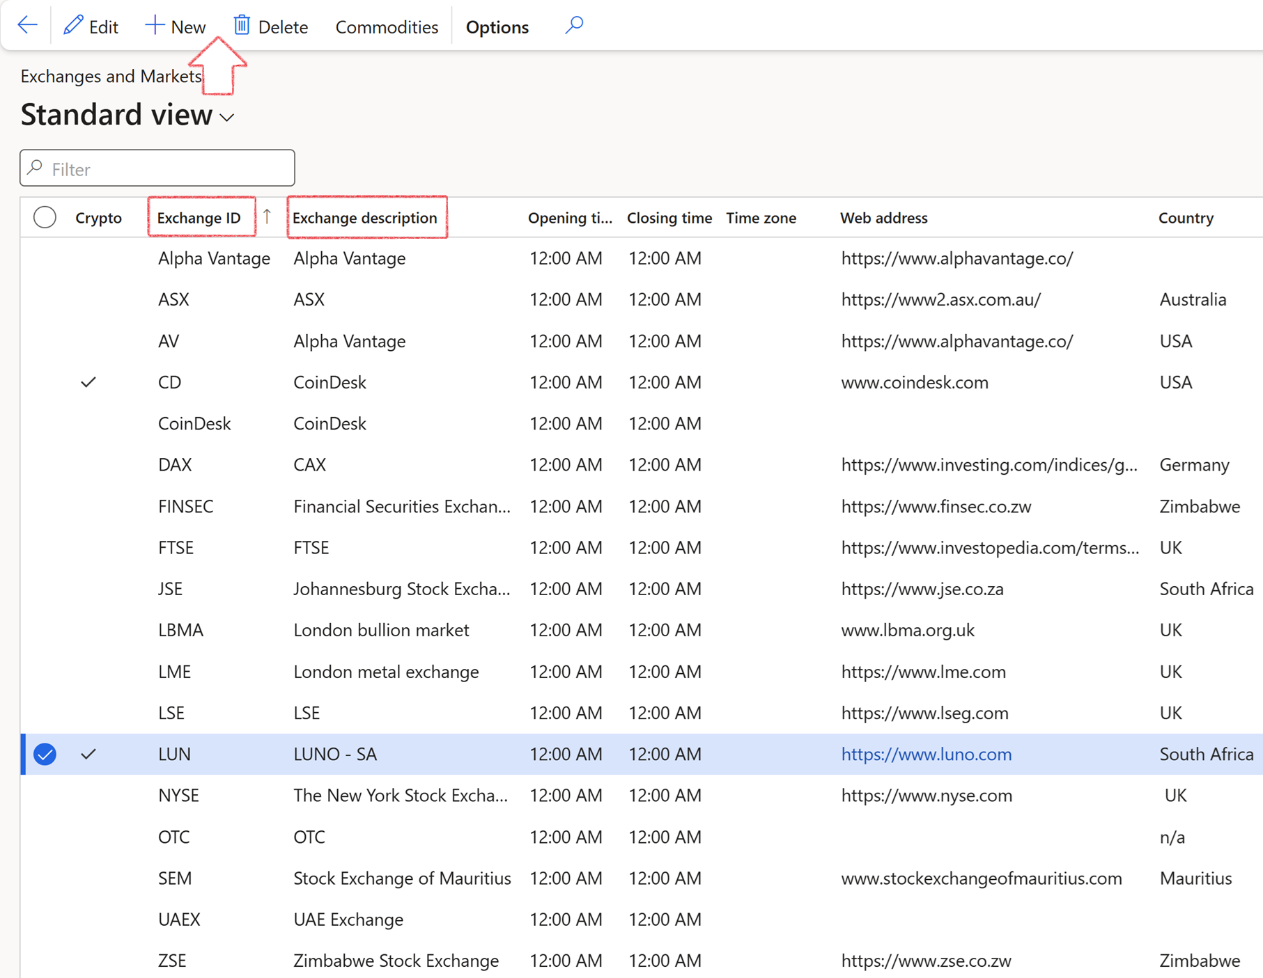This screenshot has height=978, width=1263.
Task: Uncheck the selected LUN row marker
Action: point(45,754)
